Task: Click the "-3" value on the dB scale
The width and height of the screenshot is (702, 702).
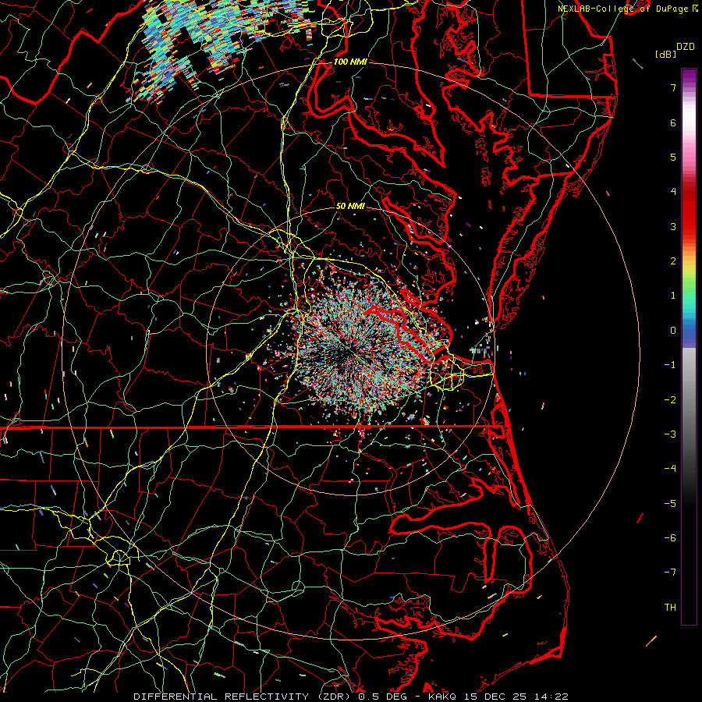Action: pyautogui.click(x=670, y=434)
